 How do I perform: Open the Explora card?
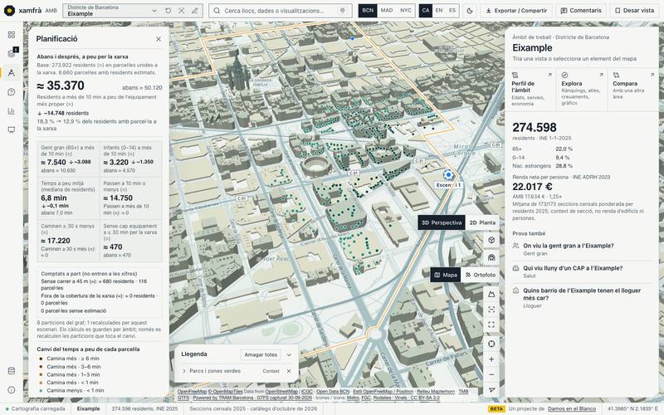tap(582, 90)
